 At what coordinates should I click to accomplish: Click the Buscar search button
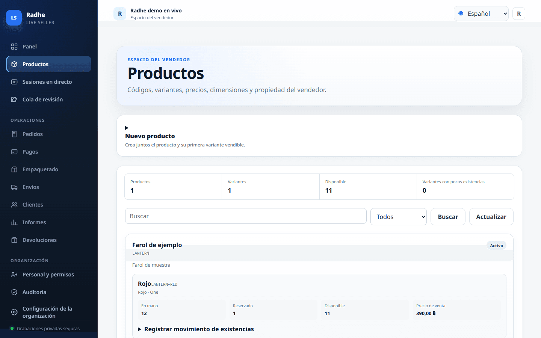click(x=448, y=217)
